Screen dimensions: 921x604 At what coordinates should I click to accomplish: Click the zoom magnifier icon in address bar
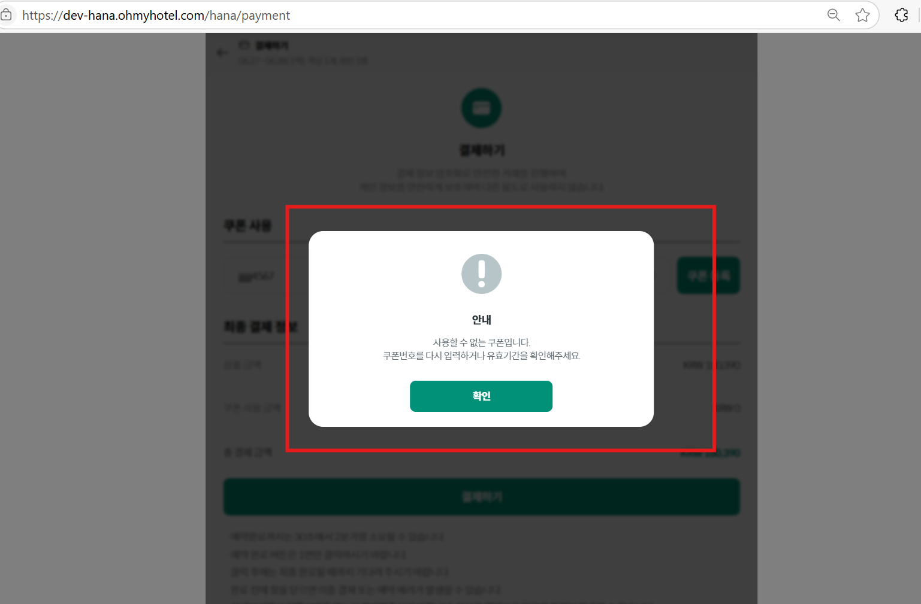coord(834,15)
